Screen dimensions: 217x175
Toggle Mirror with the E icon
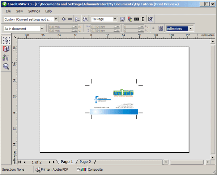143,19
